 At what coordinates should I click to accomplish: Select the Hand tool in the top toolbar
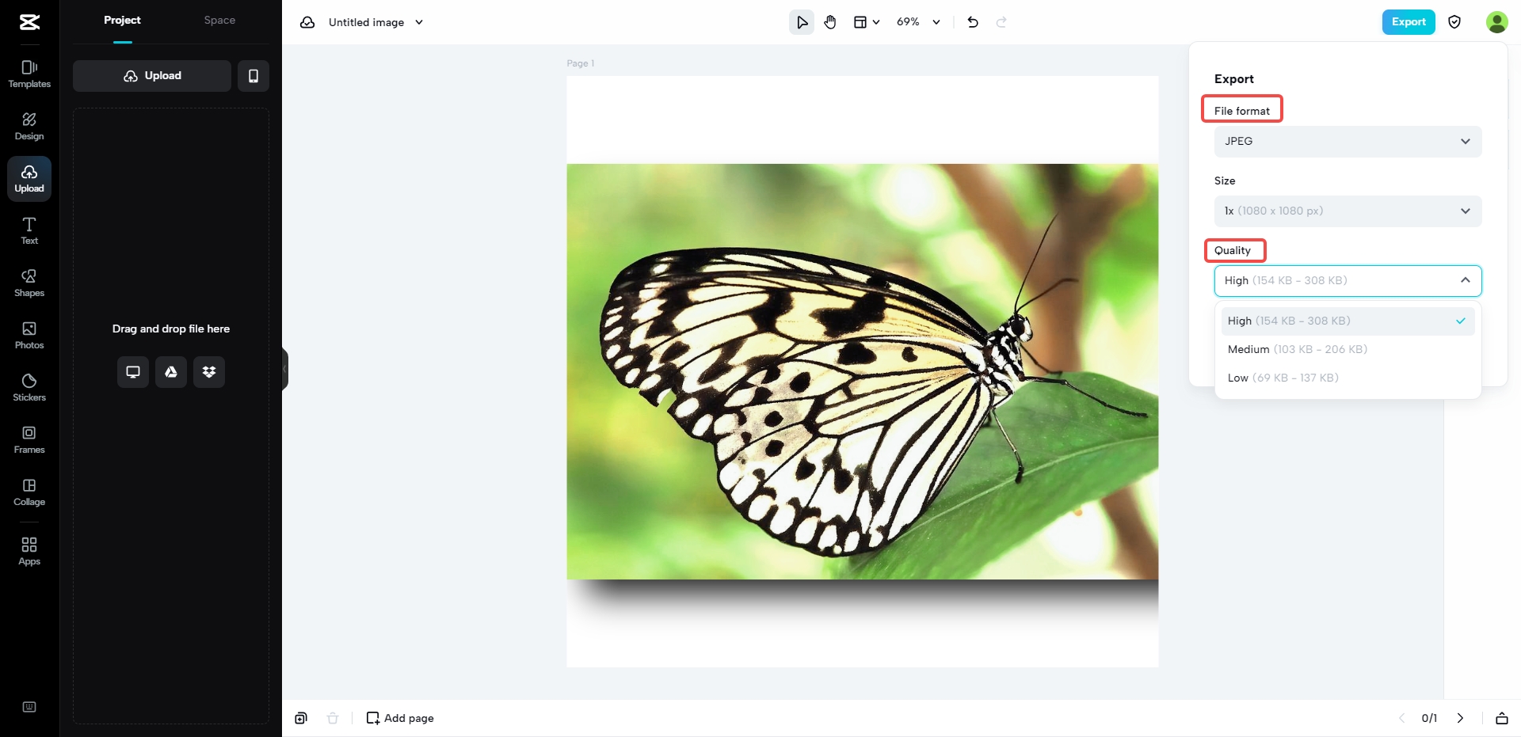pos(830,22)
